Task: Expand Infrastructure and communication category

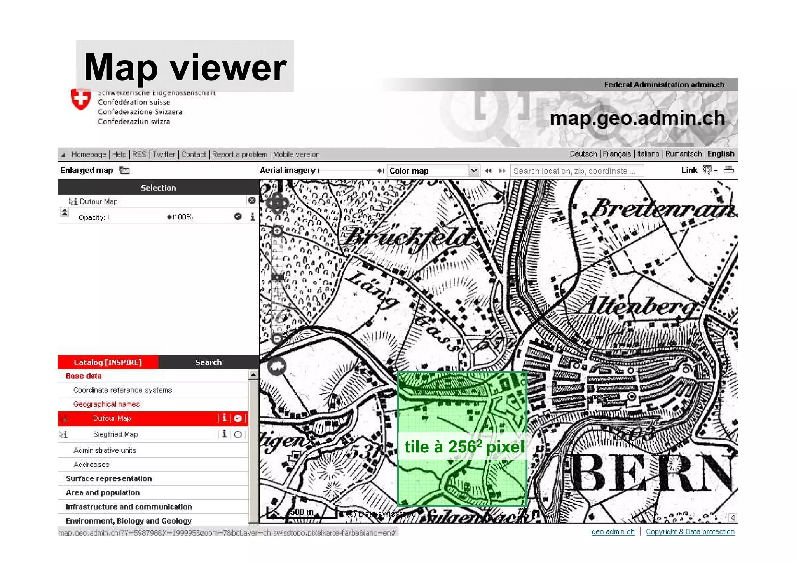Action: coord(129,506)
